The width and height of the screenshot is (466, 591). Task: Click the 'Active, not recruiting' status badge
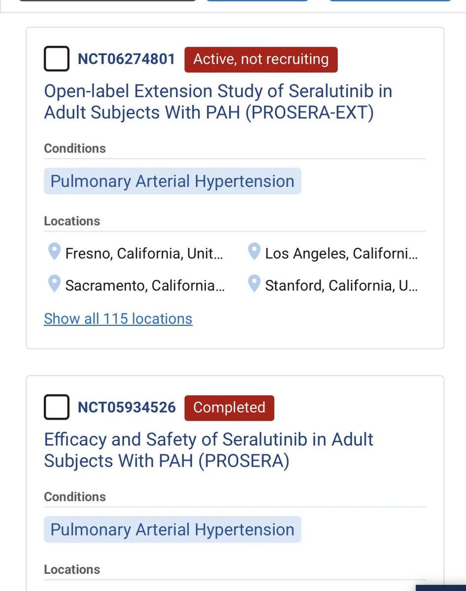(261, 60)
